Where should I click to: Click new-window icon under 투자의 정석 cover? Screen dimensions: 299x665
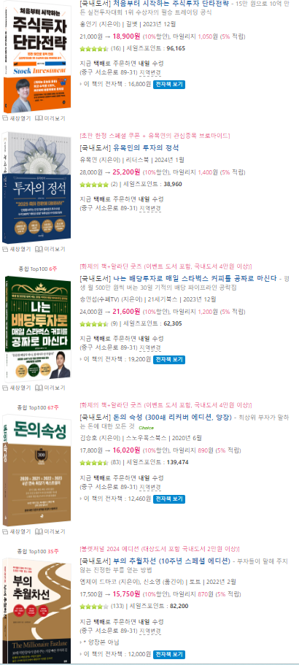6,249
